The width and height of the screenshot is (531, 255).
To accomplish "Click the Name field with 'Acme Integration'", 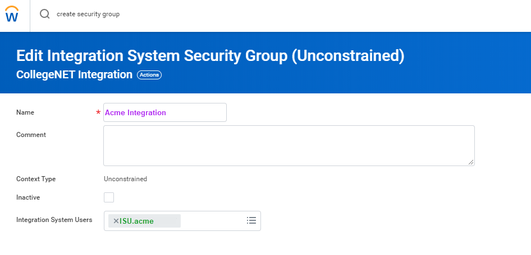I will click(x=165, y=112).
